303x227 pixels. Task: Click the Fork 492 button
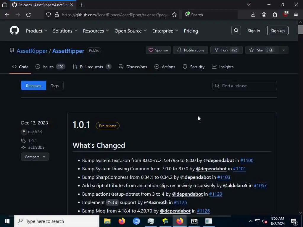226,50
